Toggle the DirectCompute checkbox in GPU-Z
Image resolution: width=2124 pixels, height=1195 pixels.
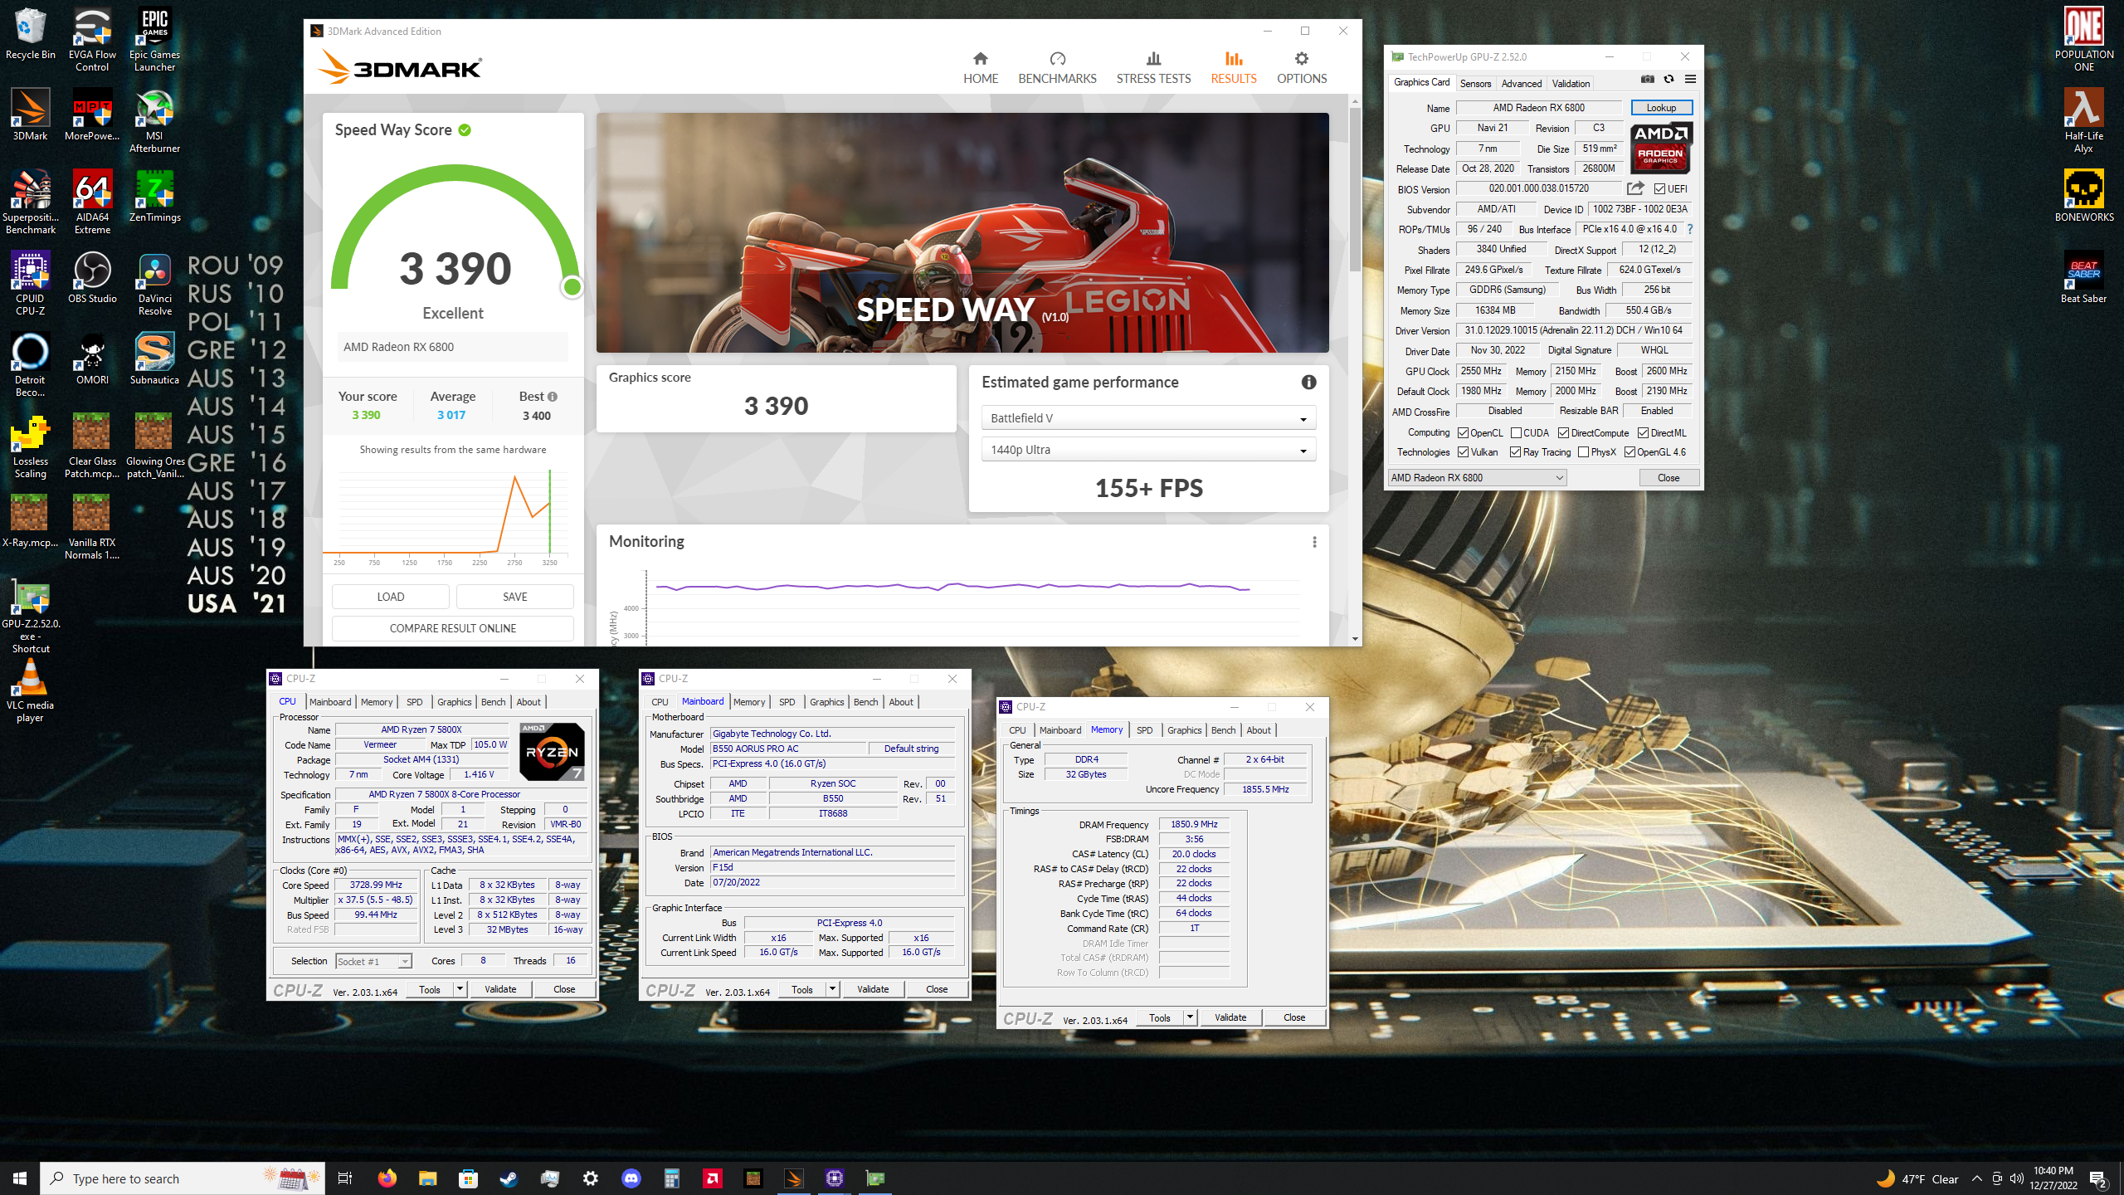[x=1563, y=433]
